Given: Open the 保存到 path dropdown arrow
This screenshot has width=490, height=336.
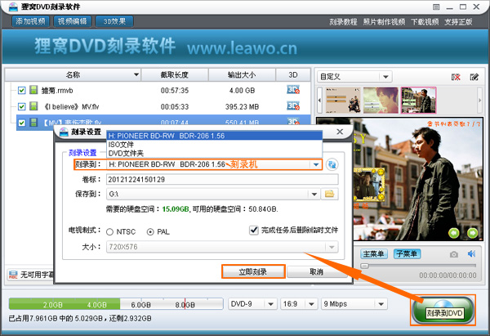Looking at the screenshot, I should point(314,194).
